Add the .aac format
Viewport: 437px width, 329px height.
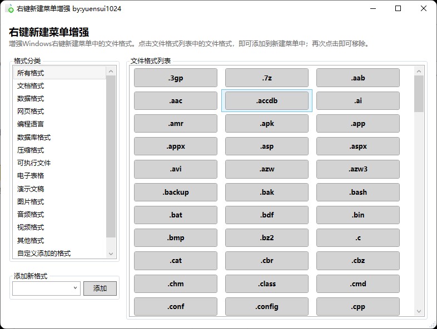pyautogui.click(x=176, y=100)
